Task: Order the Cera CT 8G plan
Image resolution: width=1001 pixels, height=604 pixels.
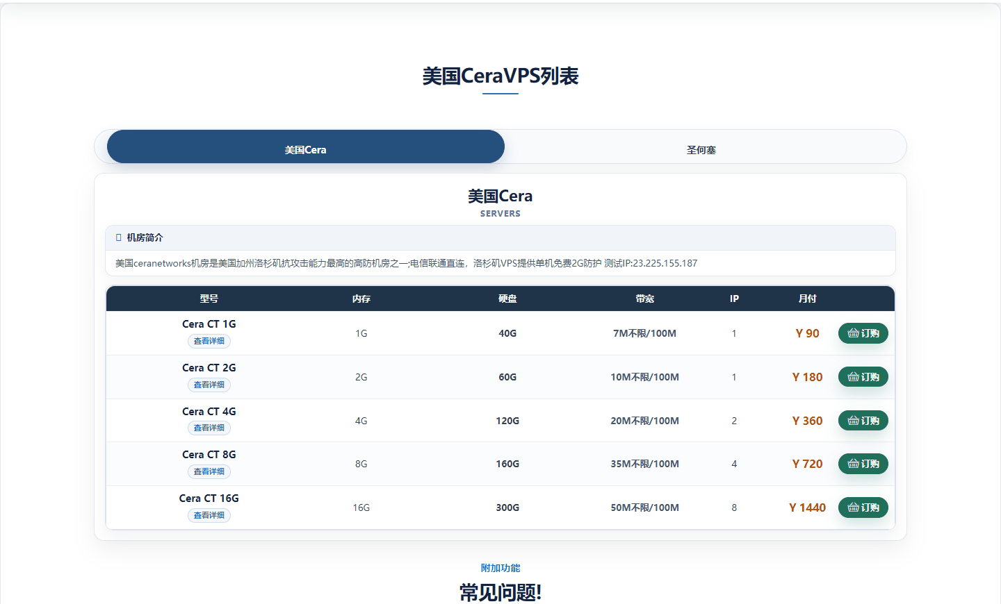Action: (863, 464)
